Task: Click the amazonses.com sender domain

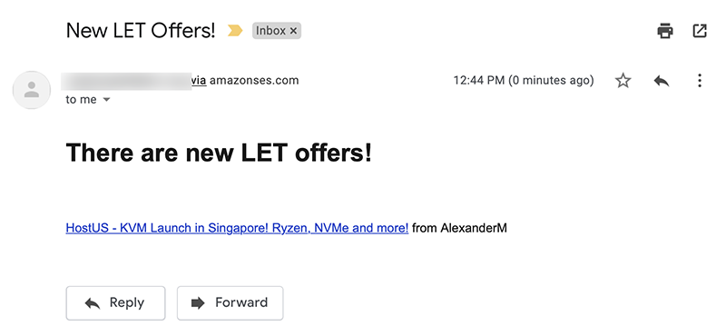Action: [254, 81]
